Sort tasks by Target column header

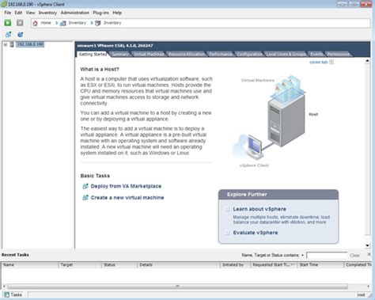pos(80,264)
